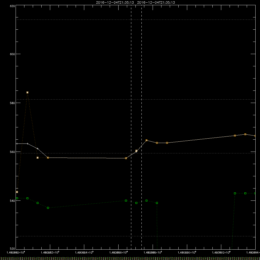Viewport: 260px width, 260px height.
Task: Click the 1.480886×10⁹ x-axis label
Action: click(x=119, y=252)
